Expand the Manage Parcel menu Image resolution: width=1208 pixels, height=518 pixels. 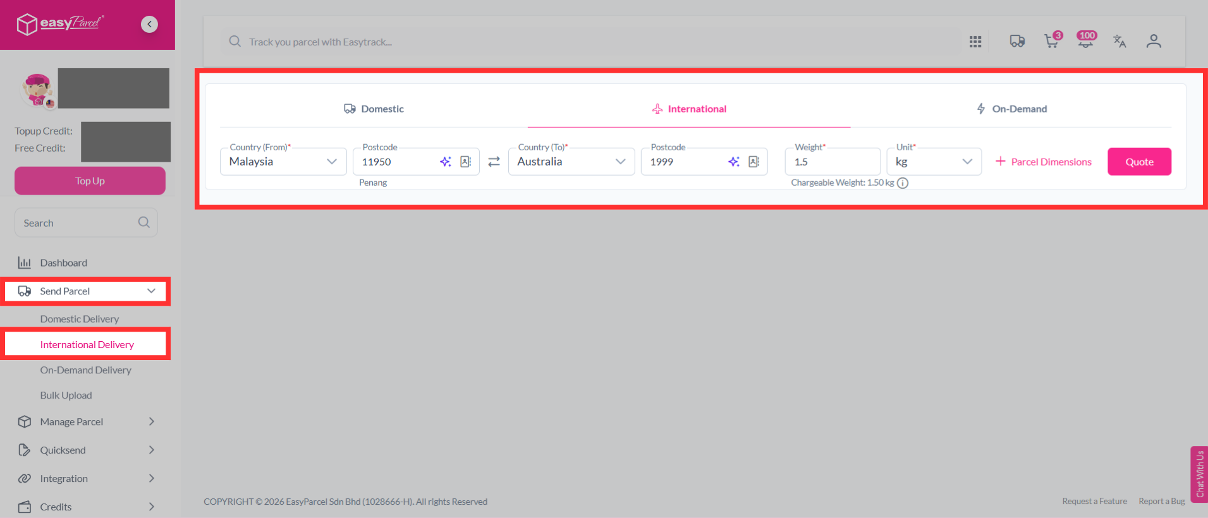click(x=87, y=421)
